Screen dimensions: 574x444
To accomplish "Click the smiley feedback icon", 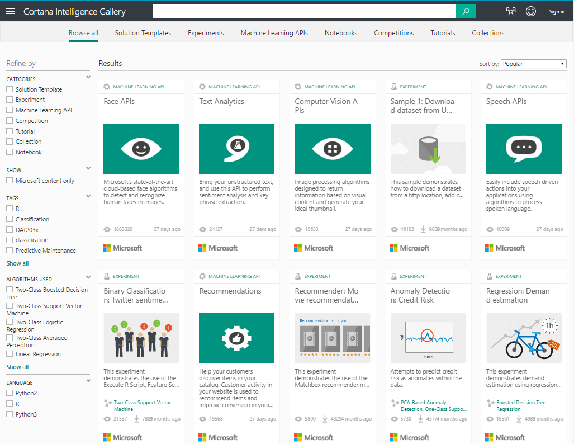I will click(531, 11).
